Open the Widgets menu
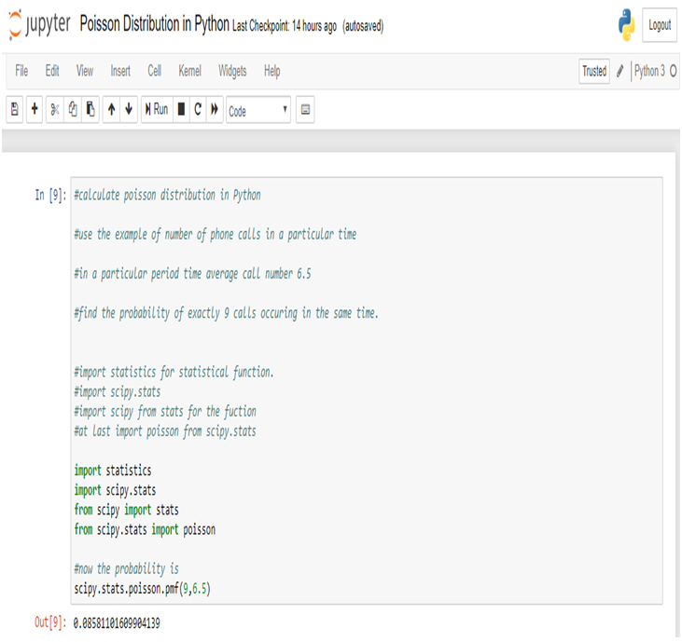Image resolution: width=682 pixels, height=642 pixels. 232,71
